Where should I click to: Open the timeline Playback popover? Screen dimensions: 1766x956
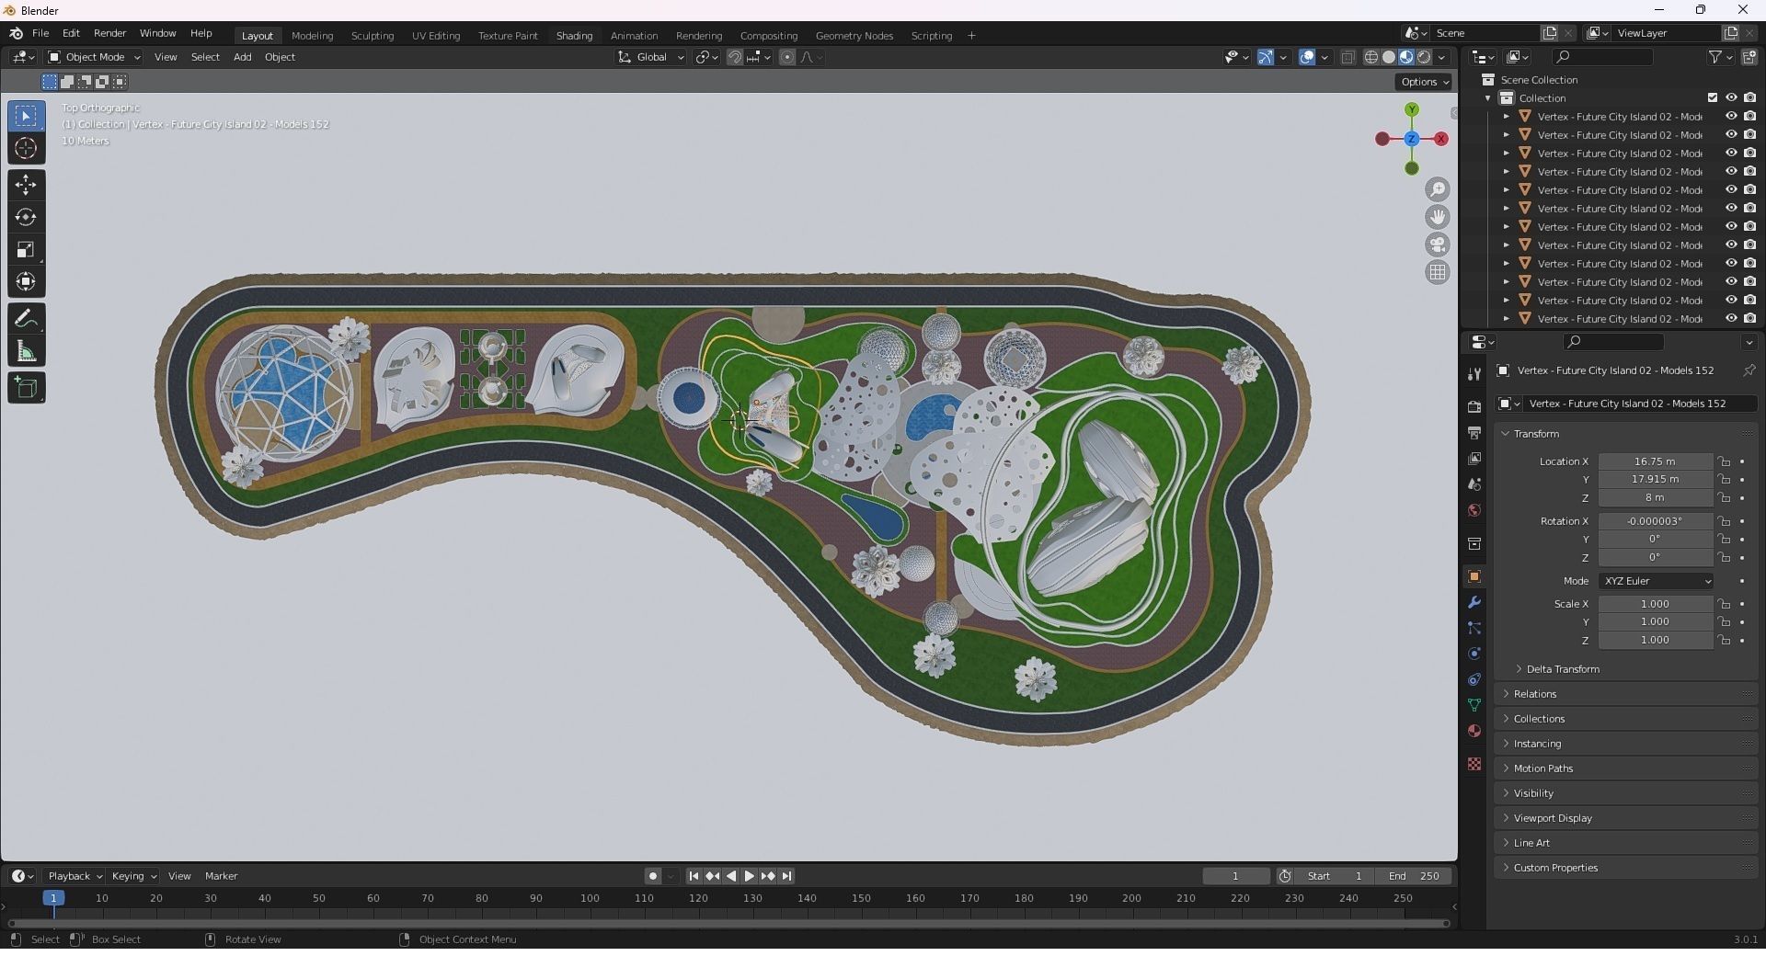coord(74,877)
